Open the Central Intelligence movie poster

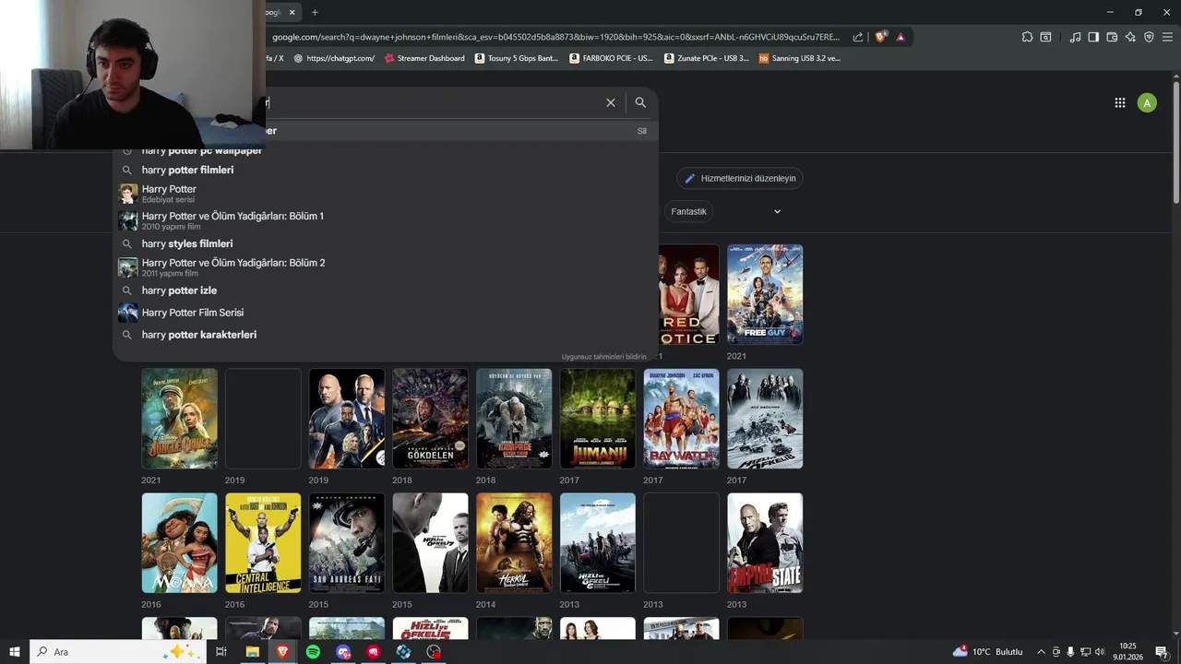(x=263, y=543)
